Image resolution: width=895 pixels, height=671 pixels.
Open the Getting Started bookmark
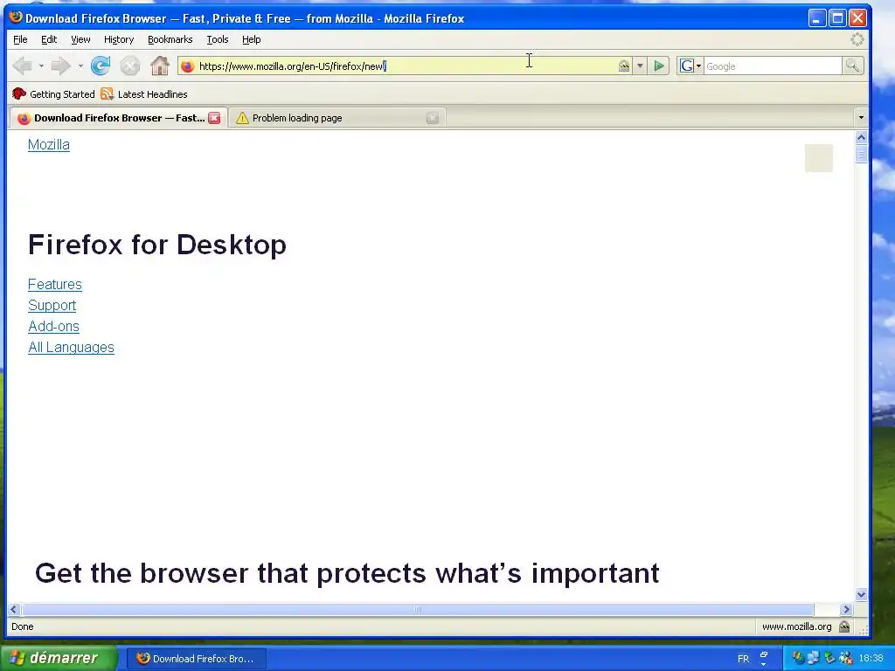coord(53,94)
